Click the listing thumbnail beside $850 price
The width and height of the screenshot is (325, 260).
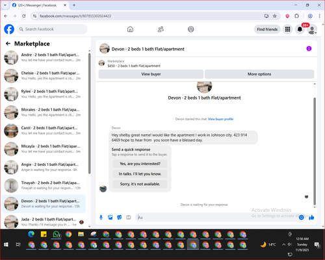[x=101, y=63]
